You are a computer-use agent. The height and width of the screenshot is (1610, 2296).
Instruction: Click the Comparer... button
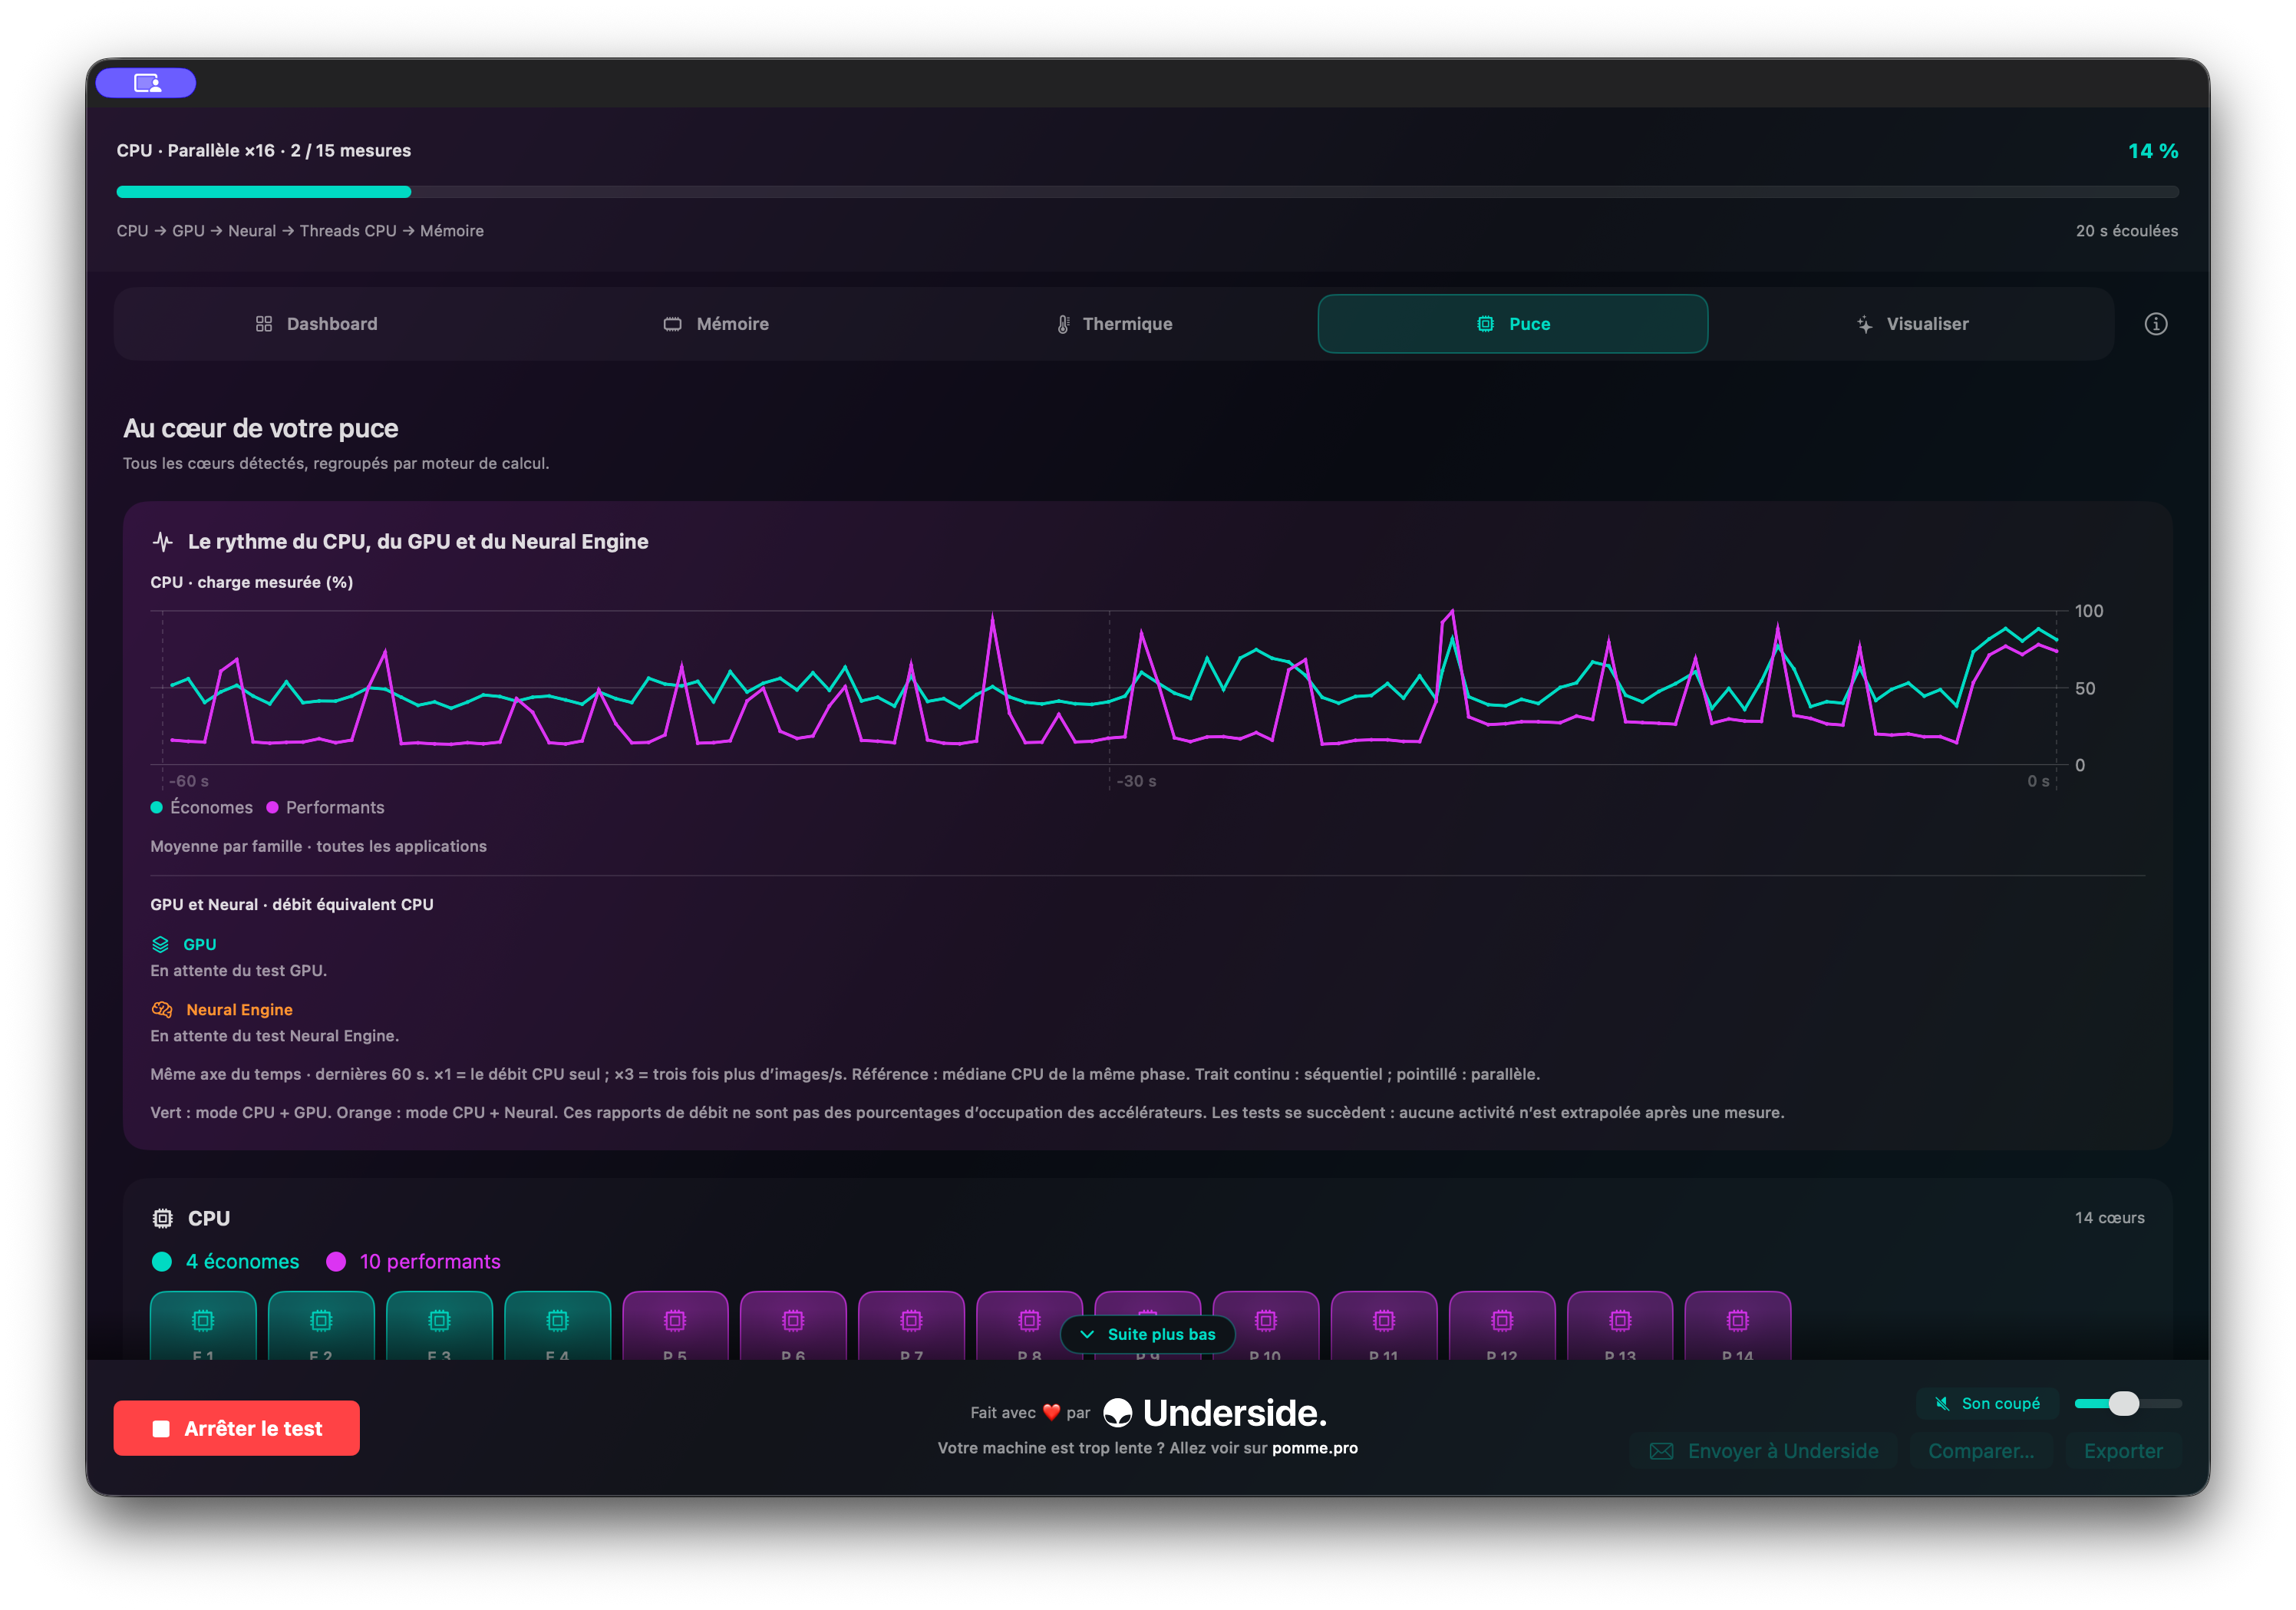pos(1981,1452)
